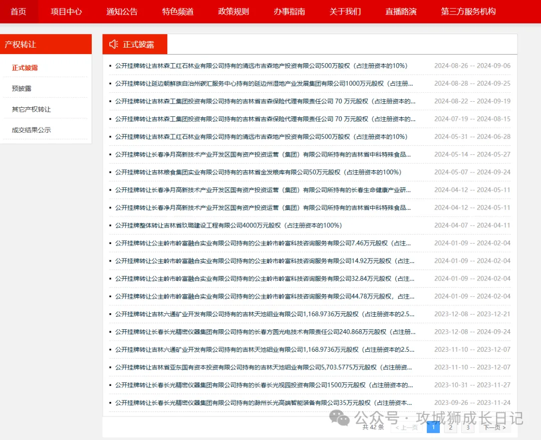Go to 首页 in the top navigation
The width and height of the screenshot is (541, 440).
click(19, 11)
